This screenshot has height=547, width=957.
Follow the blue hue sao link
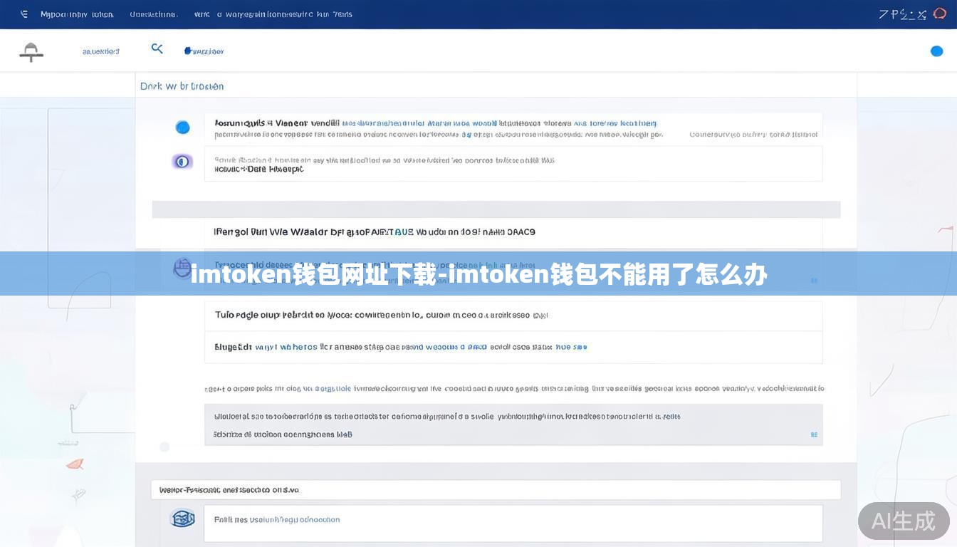tap(572, 347)
